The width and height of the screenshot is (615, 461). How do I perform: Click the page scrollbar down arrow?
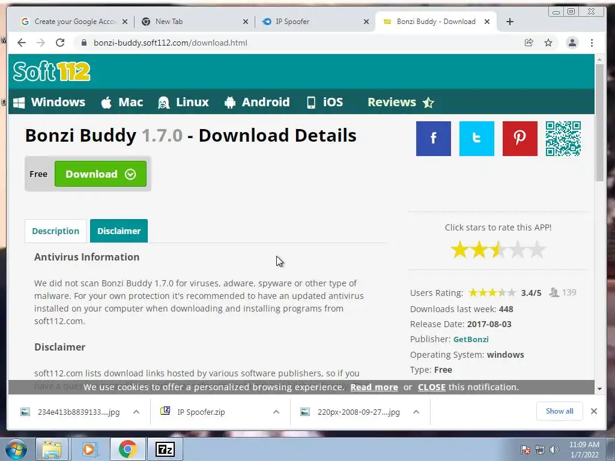click(599, 389)
